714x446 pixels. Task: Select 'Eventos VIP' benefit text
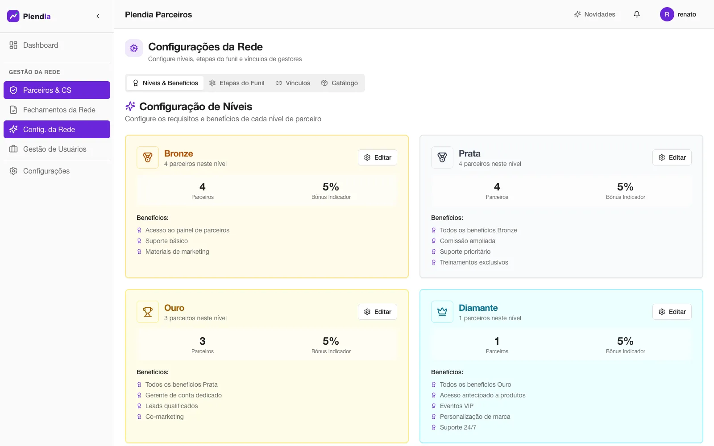pos(457,406)
